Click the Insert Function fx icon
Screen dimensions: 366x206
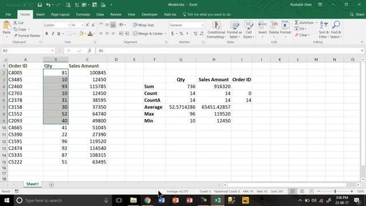pos(89,51)
